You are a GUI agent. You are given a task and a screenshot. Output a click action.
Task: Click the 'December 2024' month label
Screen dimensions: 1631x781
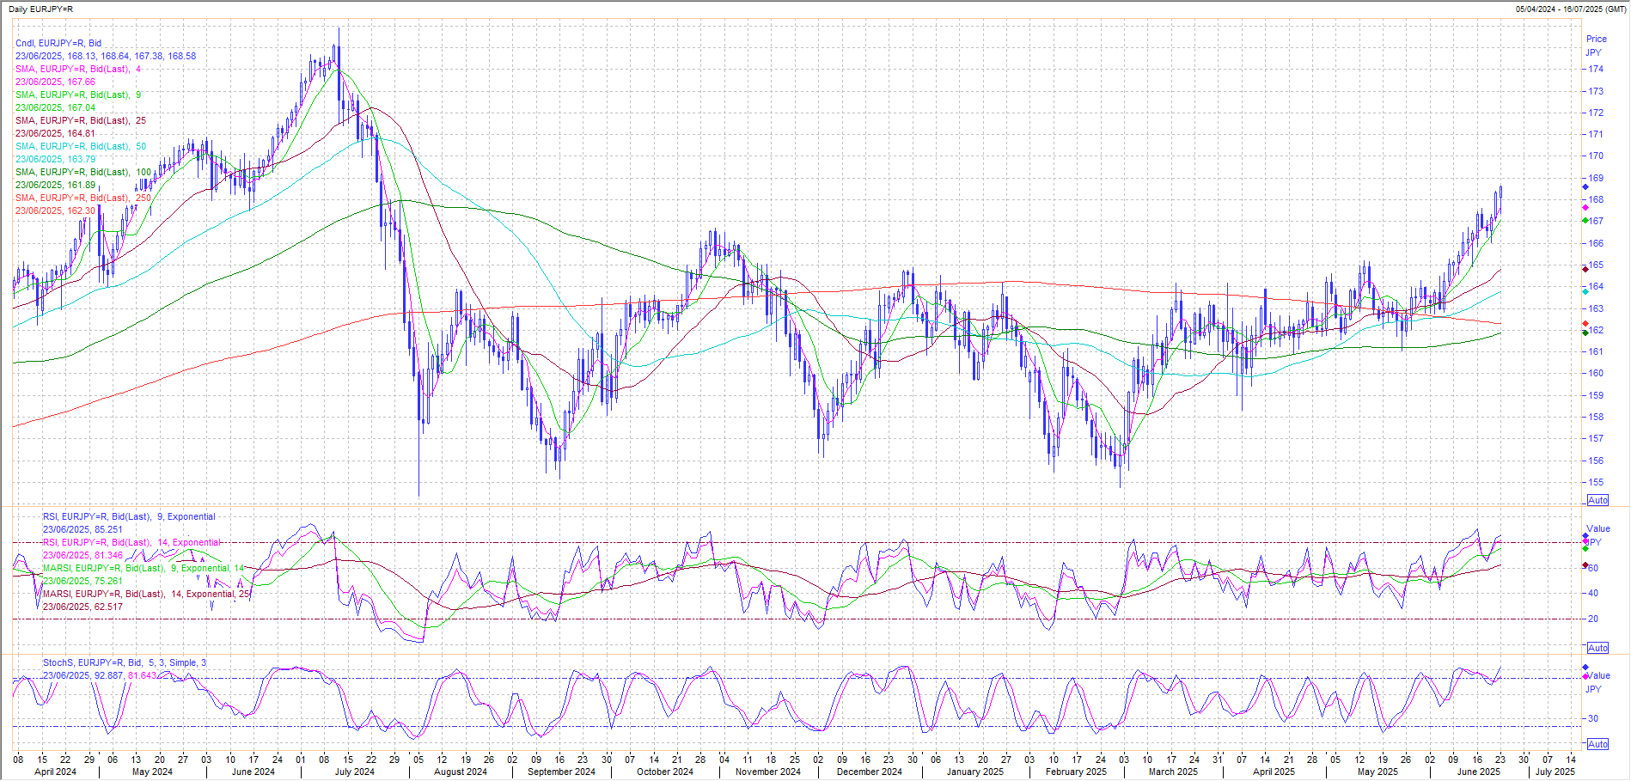pyautogui.click(x=870, y=772)
